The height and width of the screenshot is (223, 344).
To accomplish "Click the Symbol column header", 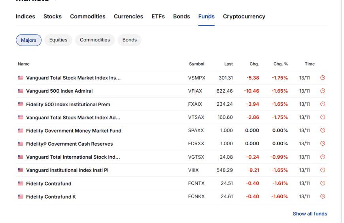I will click(197, 64).
